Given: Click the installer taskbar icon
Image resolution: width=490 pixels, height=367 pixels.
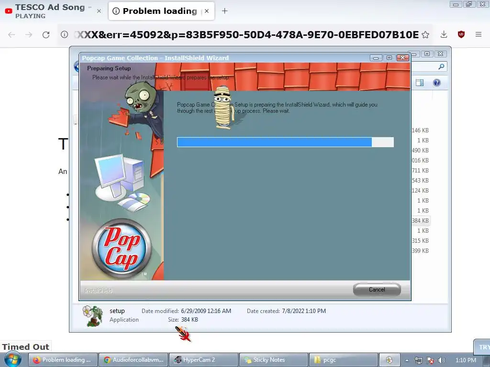Looking at the screenshot, I should (x=390, y=360).
